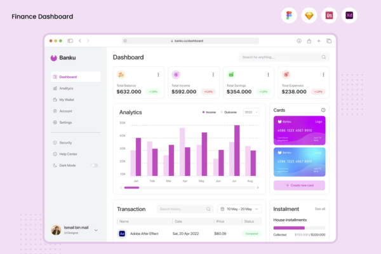Open Total Income card options menu
This screenshot has height=254, width=381.
[x=213, y=75]
